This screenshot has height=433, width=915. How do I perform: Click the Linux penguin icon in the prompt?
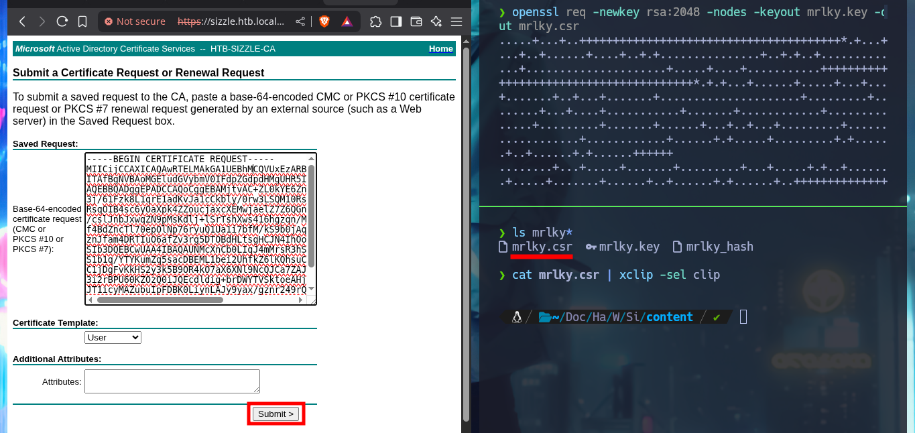[516, 317]
